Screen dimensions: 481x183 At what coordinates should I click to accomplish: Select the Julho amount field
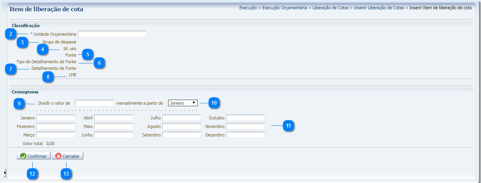(181, 117)
